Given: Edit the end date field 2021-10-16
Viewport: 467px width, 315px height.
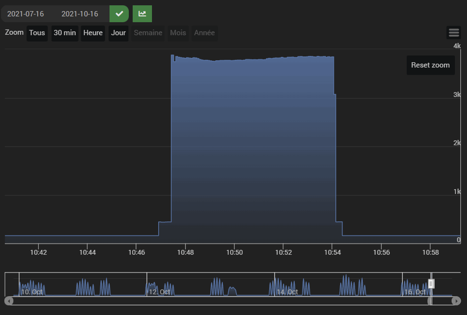Looking at the screenshot, I should [80, 14].
